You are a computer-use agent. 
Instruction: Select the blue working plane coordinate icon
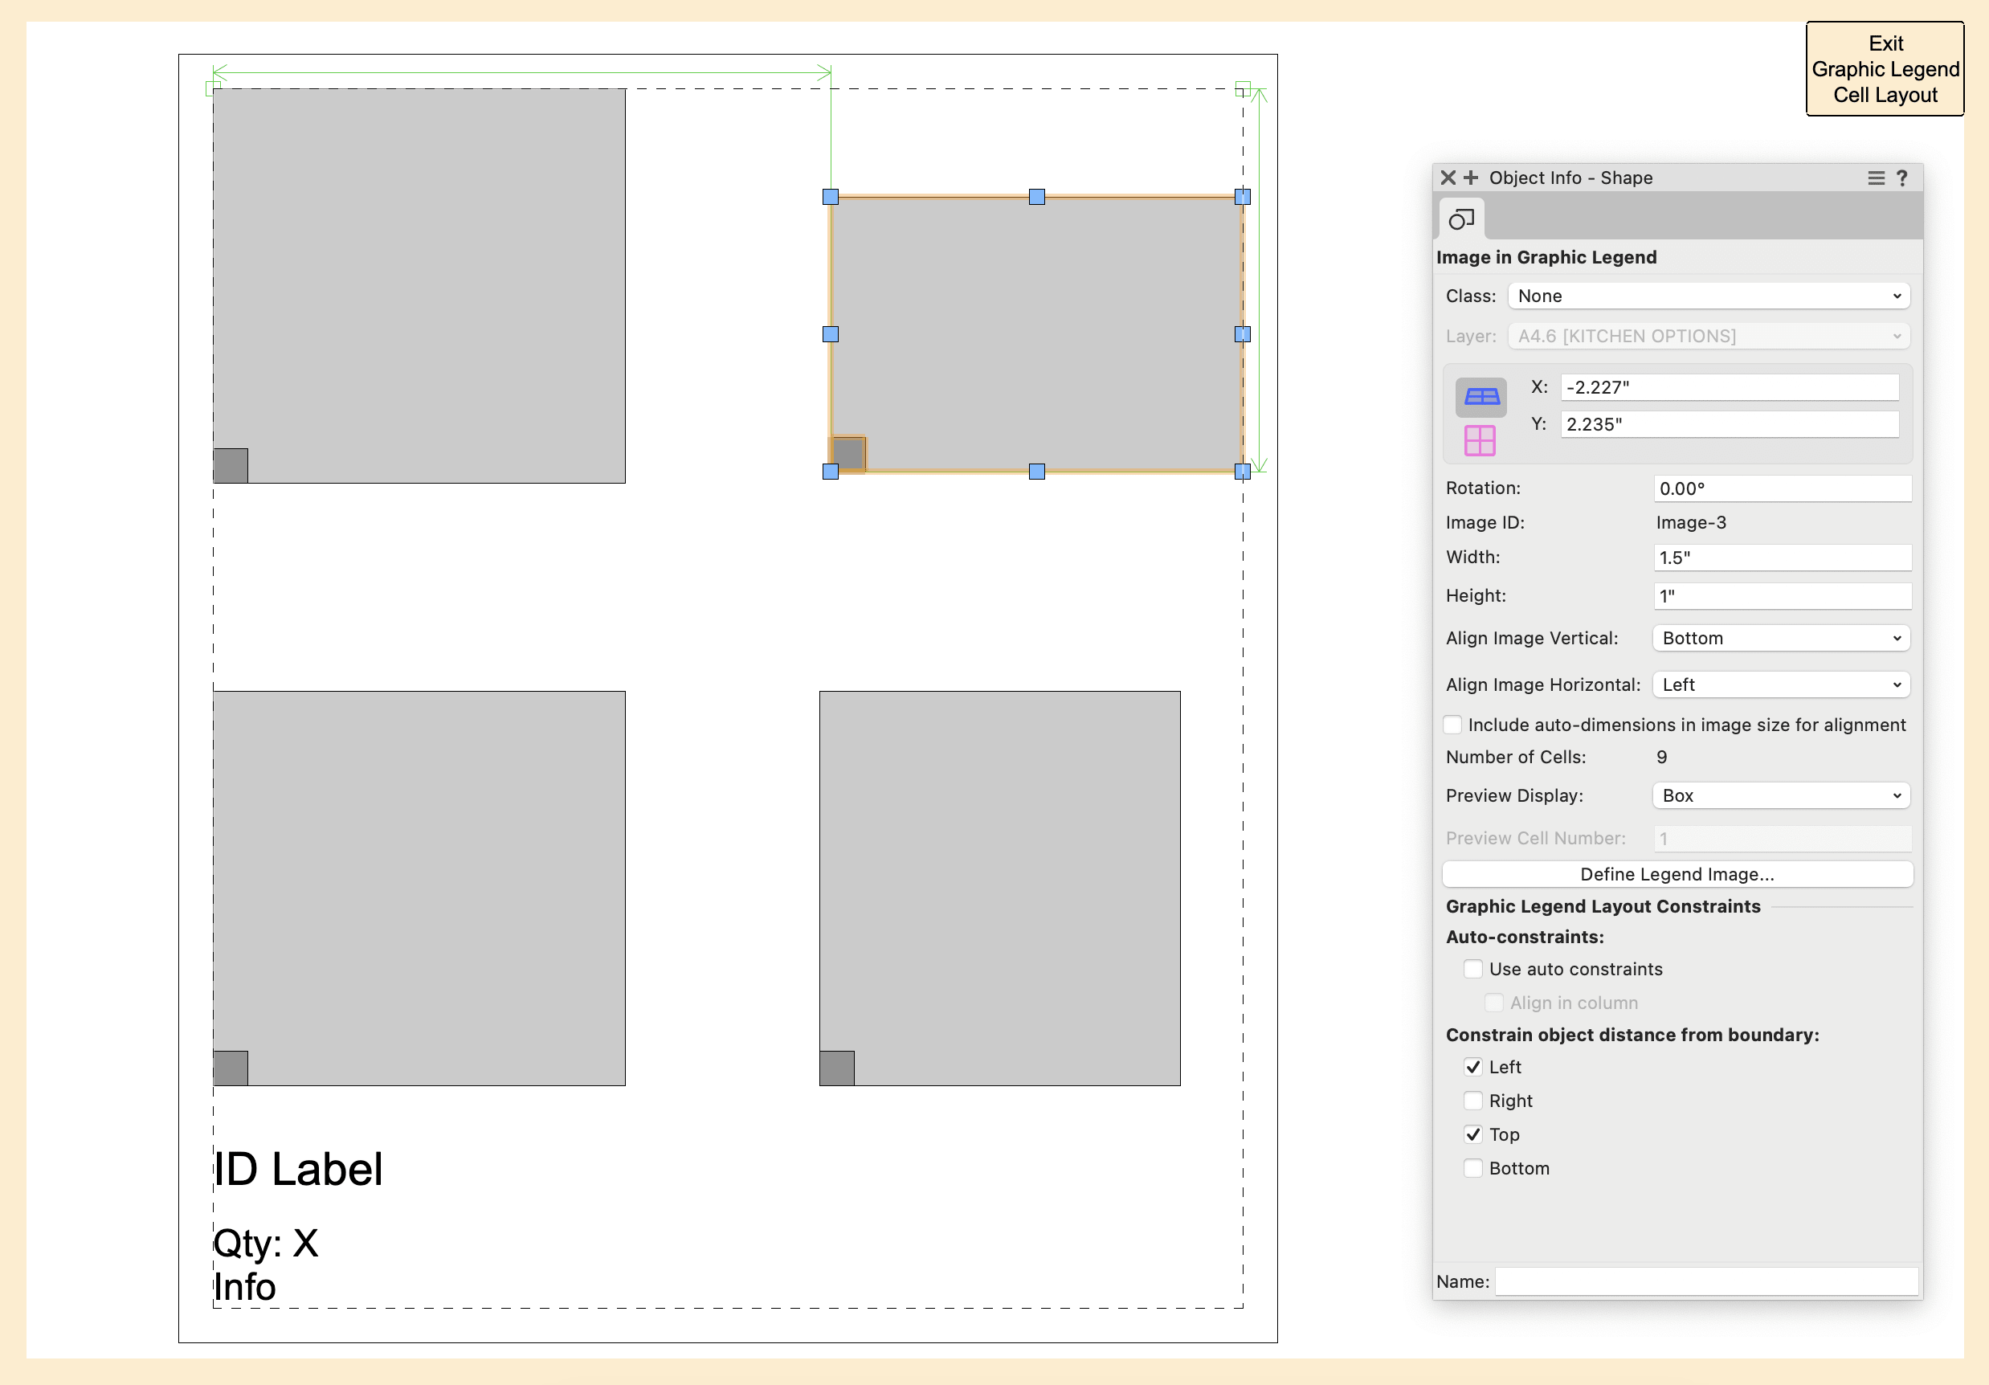pos(1481,397)
